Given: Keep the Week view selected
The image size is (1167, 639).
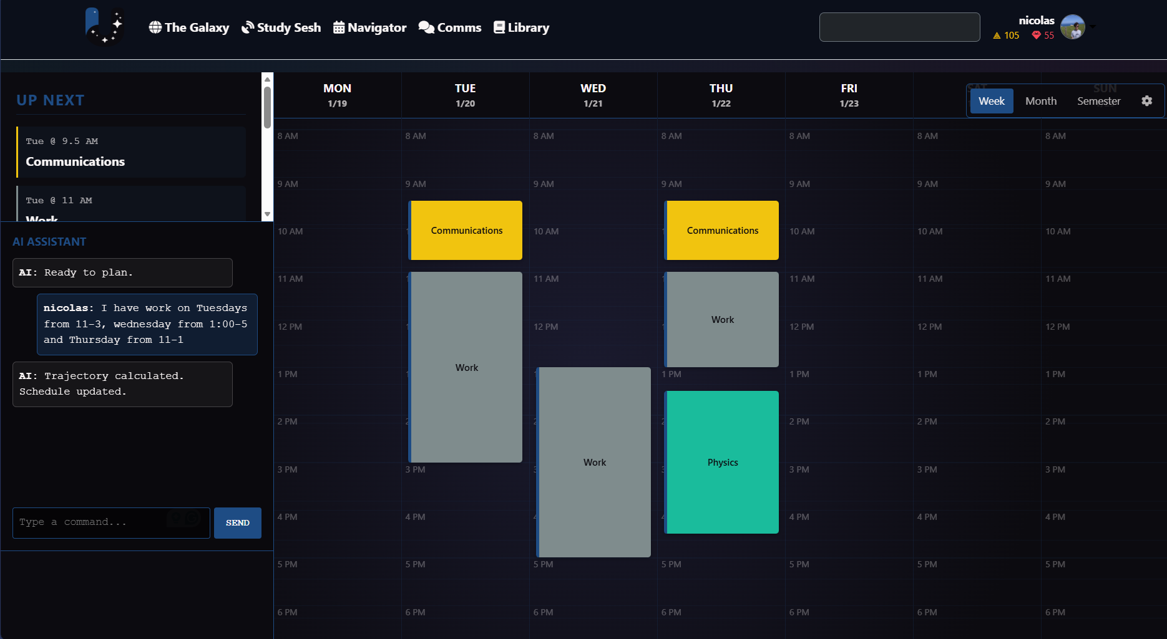Looking at the screenshot, I should point(992,100).
